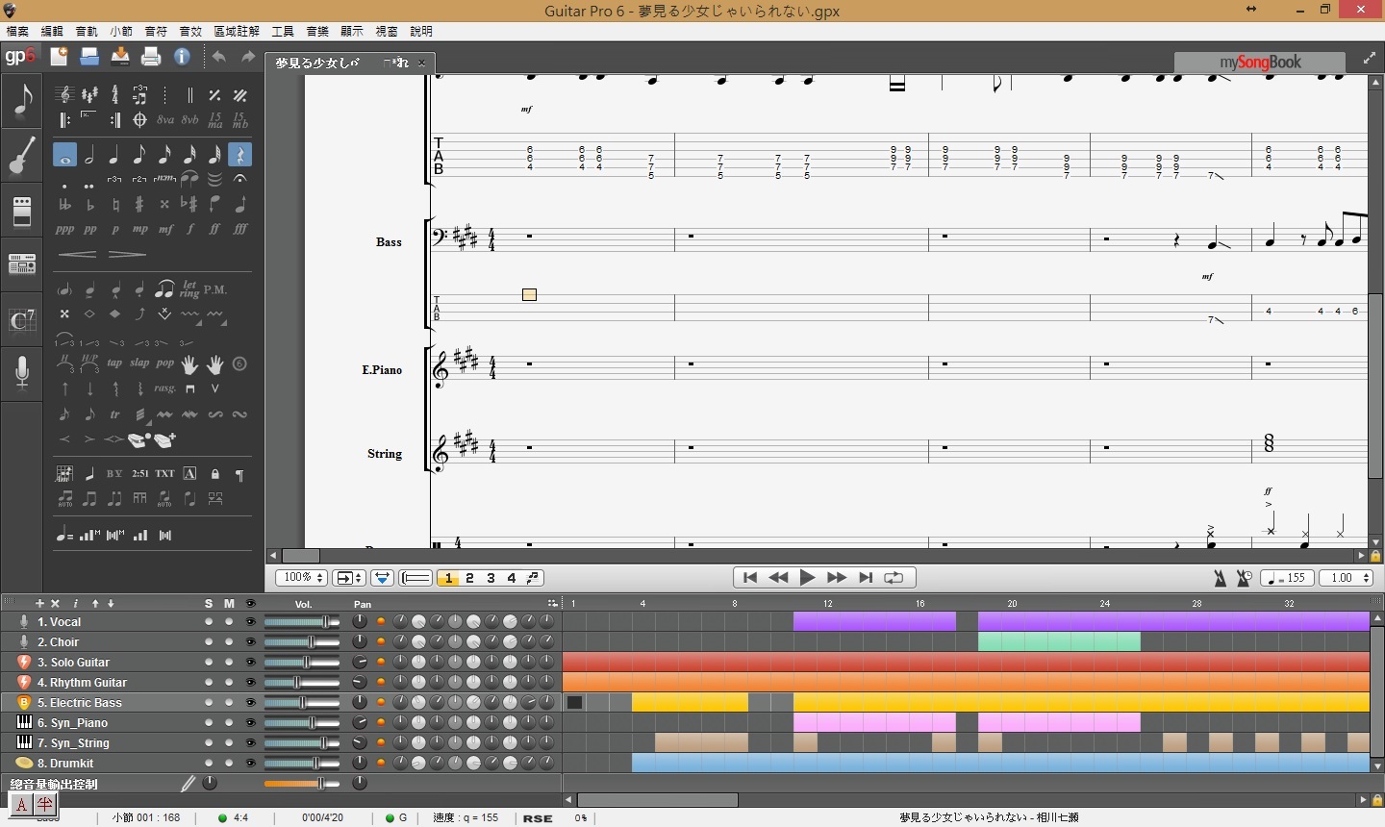Select the whole note duration
Viewport: 1385px width, 827px height.
pos(64,154)
